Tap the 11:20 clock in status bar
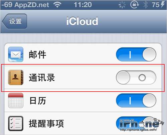Image resolution: width=167 pixels, height=135 pixels. point(83,5)
